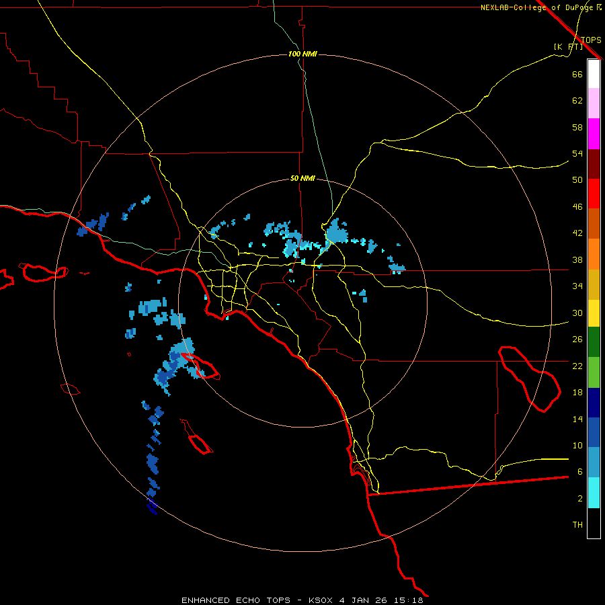The image size is (605, 605).
Task: Select the dark red legend swatch
Action: tap(594, 164)
